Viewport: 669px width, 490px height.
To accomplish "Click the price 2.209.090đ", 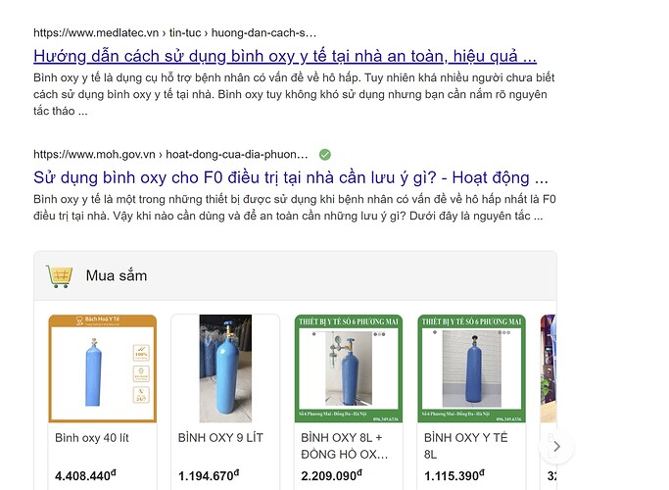I will click(x=331, y=475).
